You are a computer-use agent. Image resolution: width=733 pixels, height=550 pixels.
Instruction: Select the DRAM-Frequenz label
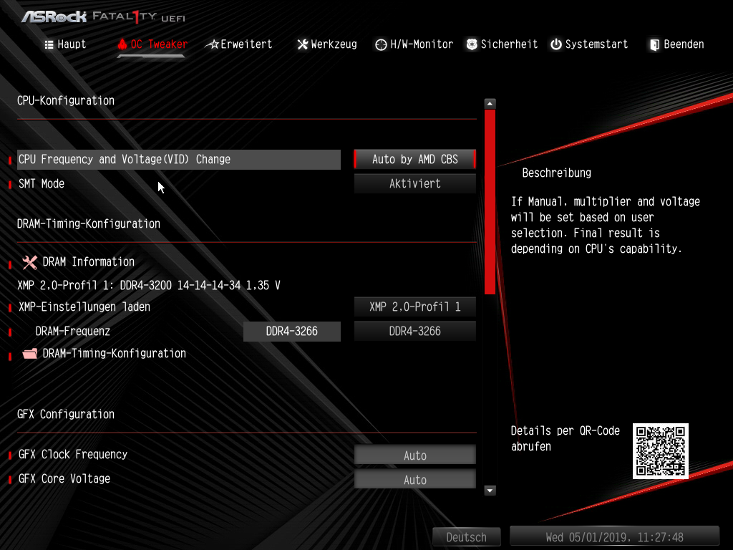click(73, 332)
